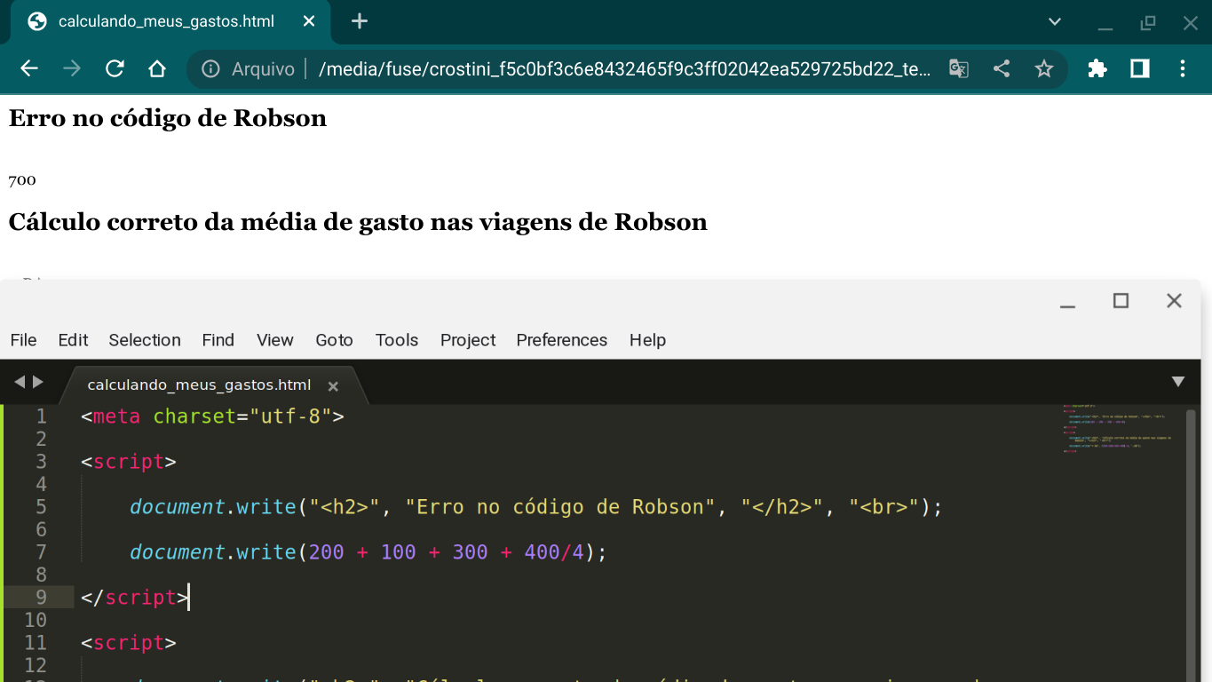This screenshot has height=682, width=1212.
Task: Click line number 7 in the gutter
Action: pyautogui.click(x=41, y=551)
